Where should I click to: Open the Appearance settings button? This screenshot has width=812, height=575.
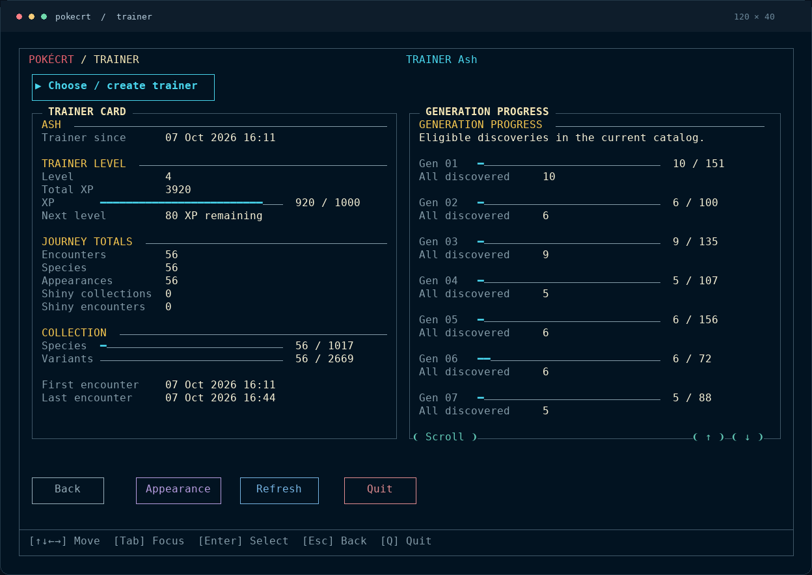[x=178, y=490]
